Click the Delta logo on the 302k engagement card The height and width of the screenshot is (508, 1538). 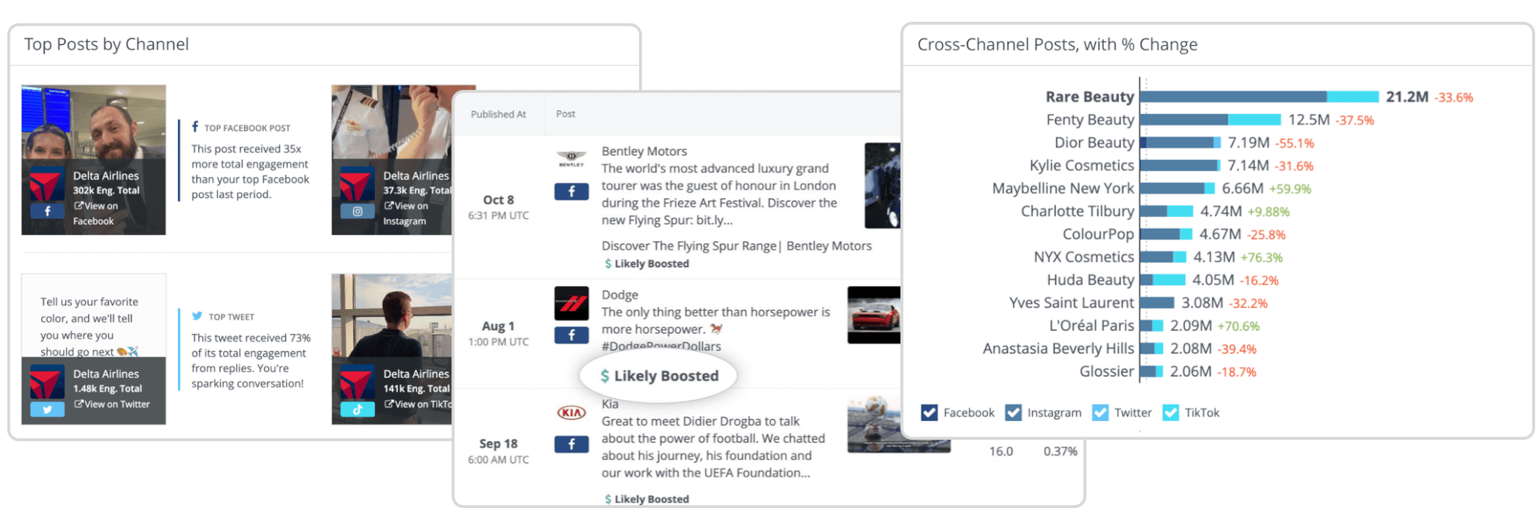[47, 185]
